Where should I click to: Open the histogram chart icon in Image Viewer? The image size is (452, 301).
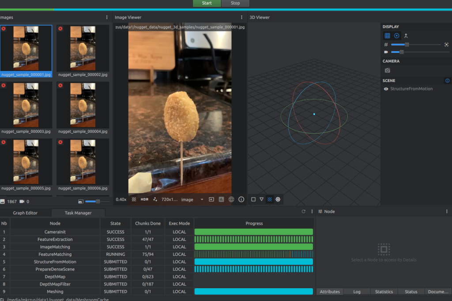221,199
